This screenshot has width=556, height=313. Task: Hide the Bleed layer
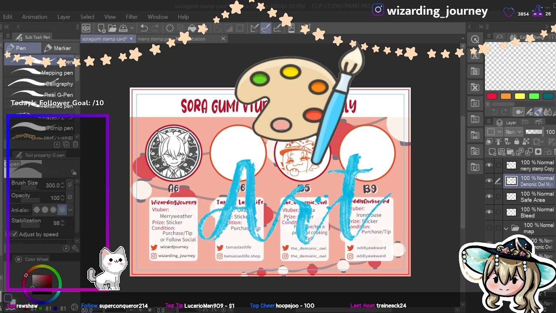pyautogui.click(x=489, y=212)
